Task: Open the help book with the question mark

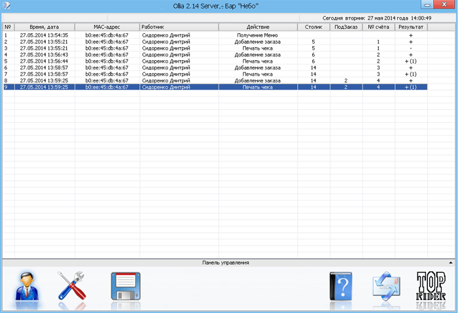Action: [x=341, y=286]
